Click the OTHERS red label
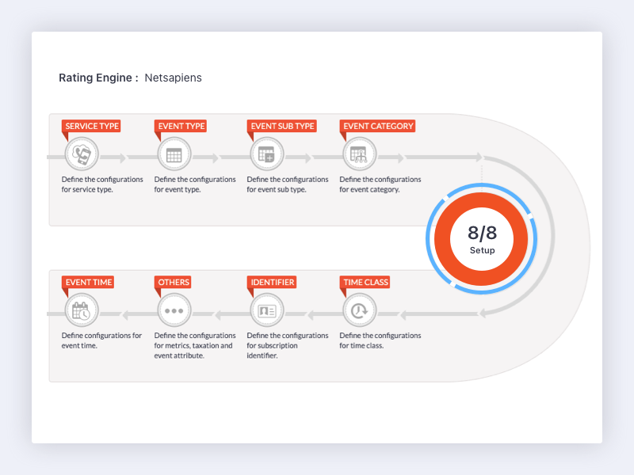 pos(173,282)
